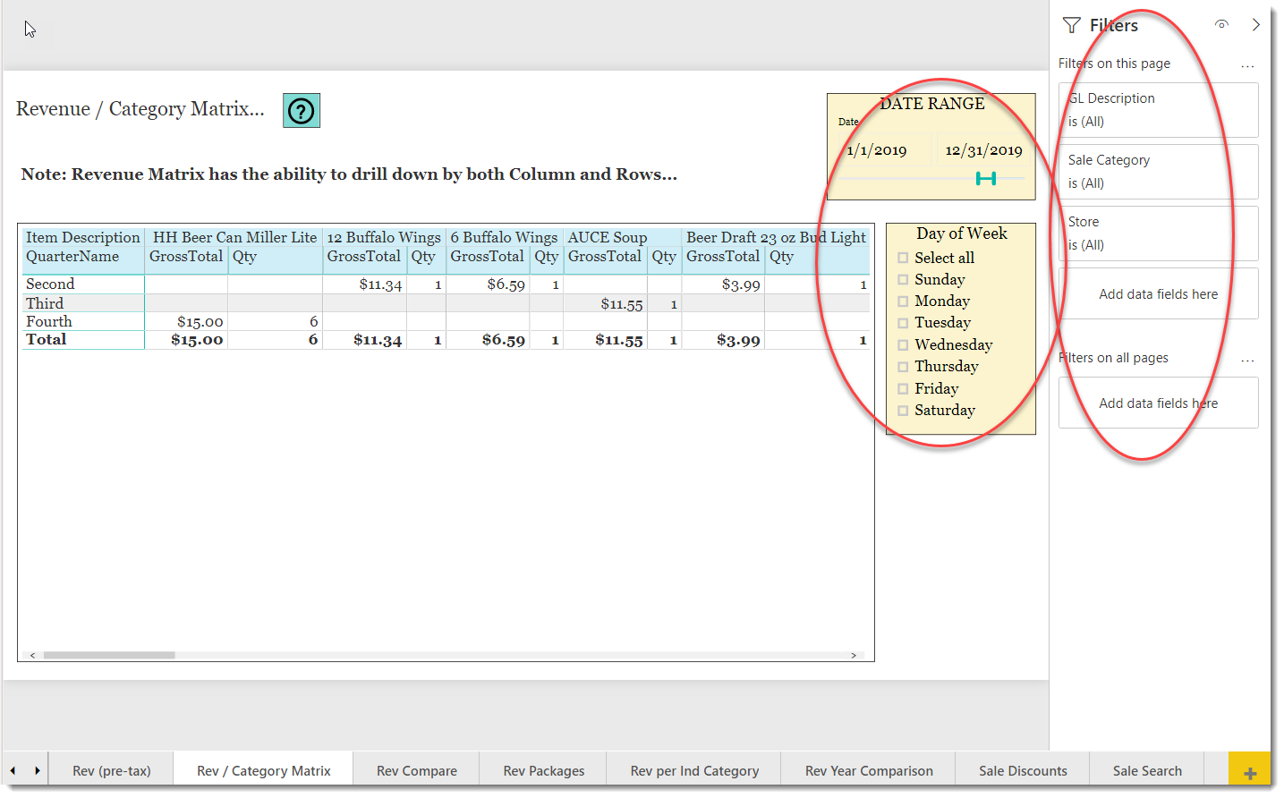Viewport: 1284px width, 798px height.
Task: Check the Thursday checkbox
Action: pyautogui.click(x=903, y=367)
